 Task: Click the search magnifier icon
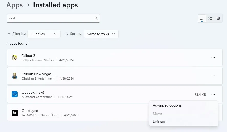click(96, 18)
